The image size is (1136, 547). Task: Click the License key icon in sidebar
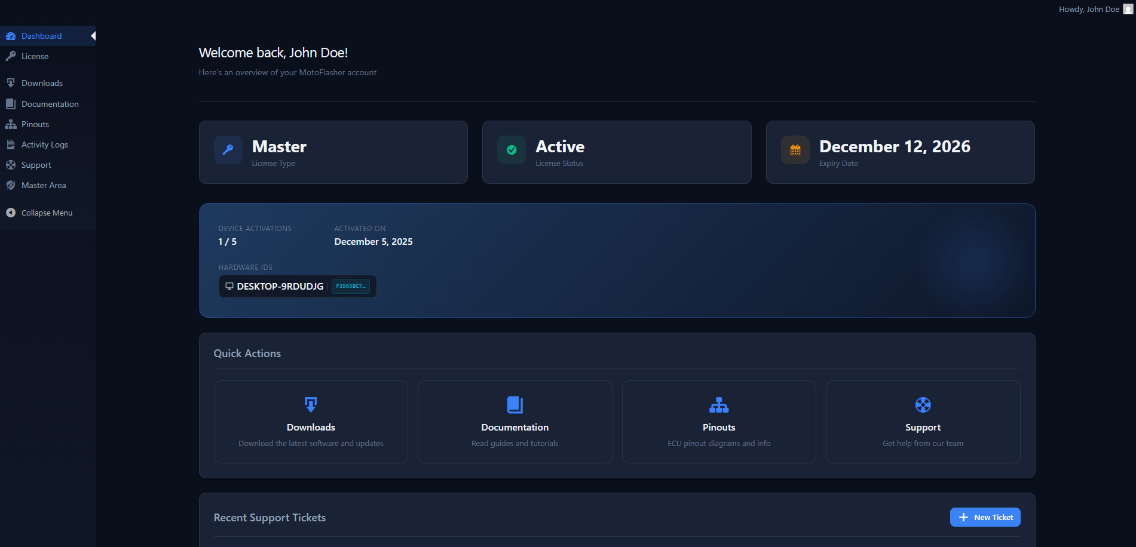tap(11, 56)
